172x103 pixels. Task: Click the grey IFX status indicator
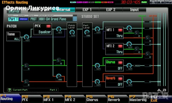click(92, 2)
